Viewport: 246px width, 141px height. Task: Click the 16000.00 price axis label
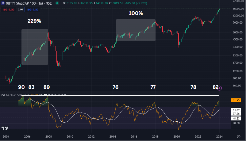(x=238, y=9)
